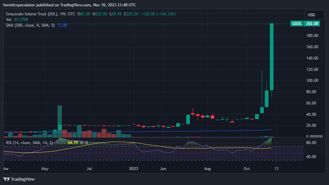
Task: Click the SMA value 12.88
Action: 62,25
